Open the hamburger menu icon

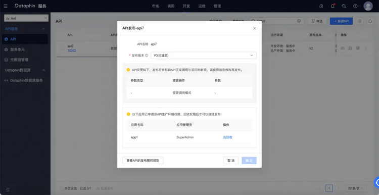6,6
